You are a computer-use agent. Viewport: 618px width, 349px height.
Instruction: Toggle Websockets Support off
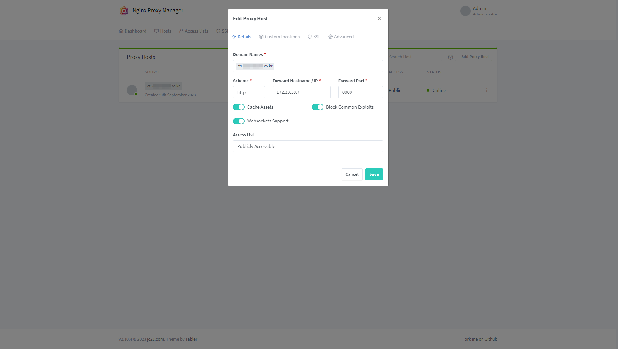click(239, 121)
